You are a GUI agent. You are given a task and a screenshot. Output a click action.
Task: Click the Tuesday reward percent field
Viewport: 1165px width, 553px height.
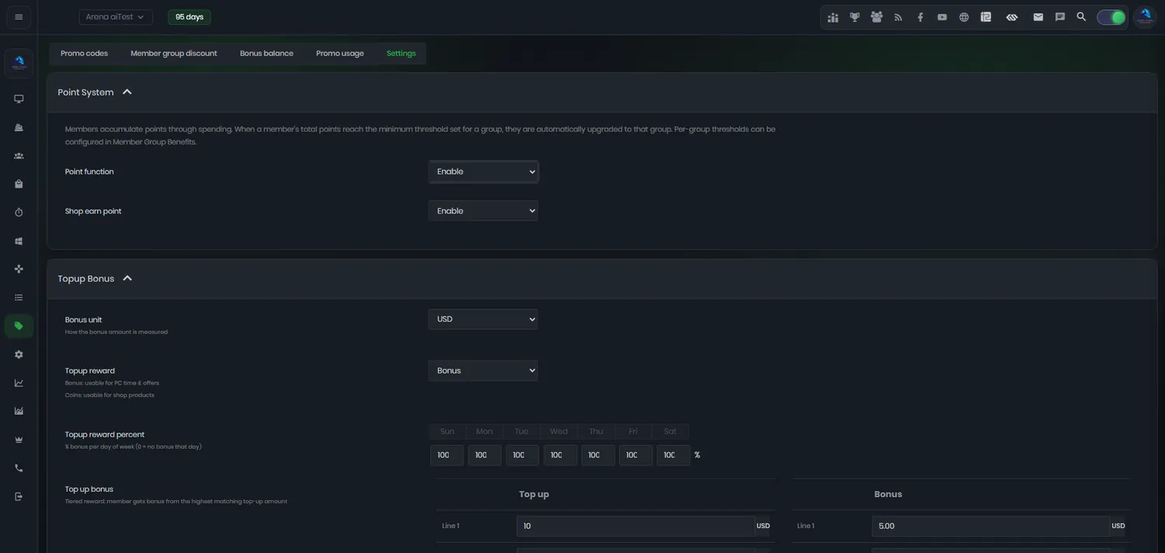(523, 455)
